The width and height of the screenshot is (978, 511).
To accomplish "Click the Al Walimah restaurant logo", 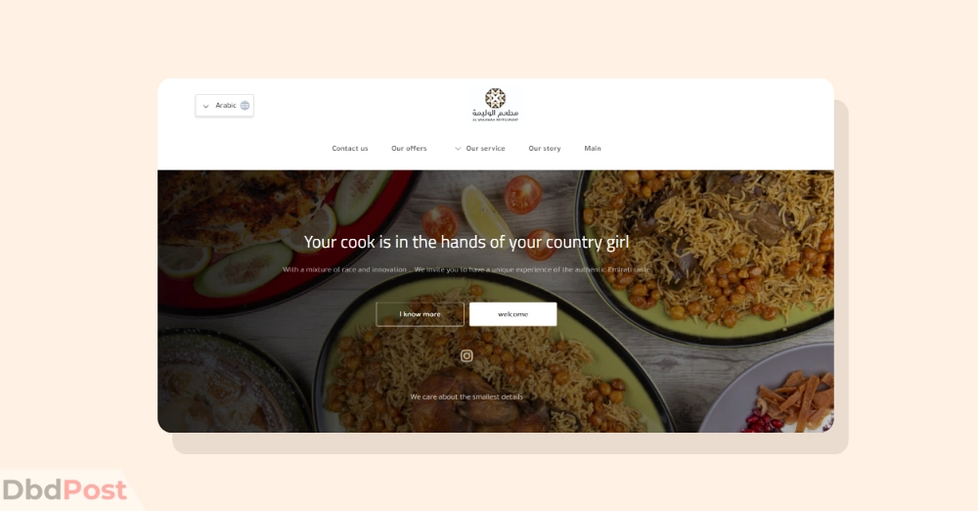I will pyautogui.click(x=495, y=105).
